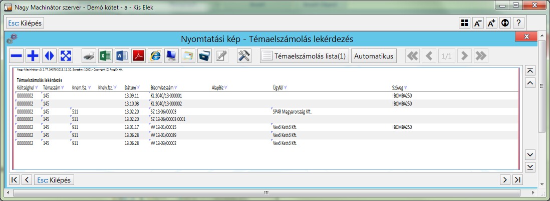Image resolution: width=550 pixels, height=201 pixels.
Task: Go to next page arrow
Action: click(x=464, y=55)
